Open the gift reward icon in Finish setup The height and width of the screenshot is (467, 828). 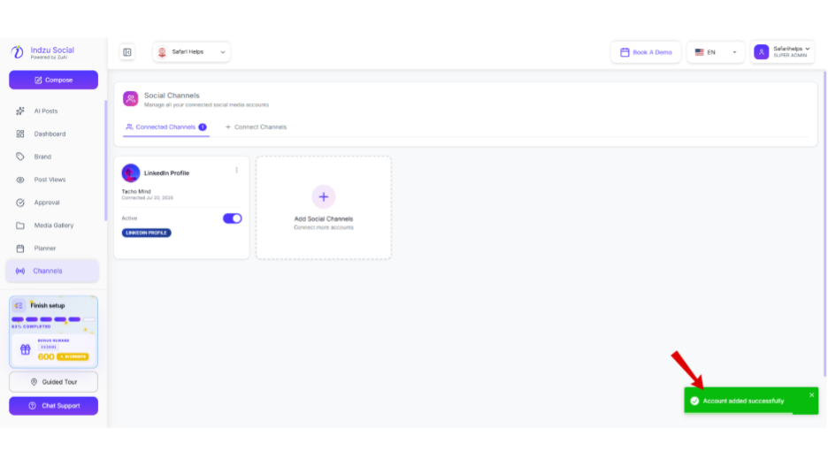[26, 349]
